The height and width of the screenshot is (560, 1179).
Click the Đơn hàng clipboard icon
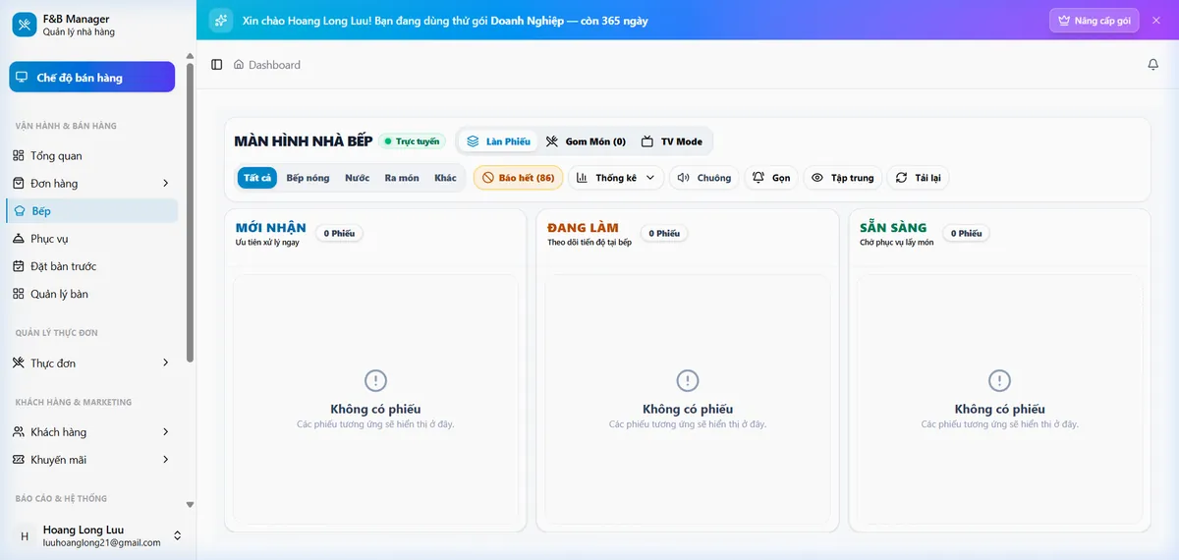click(19, 183)
